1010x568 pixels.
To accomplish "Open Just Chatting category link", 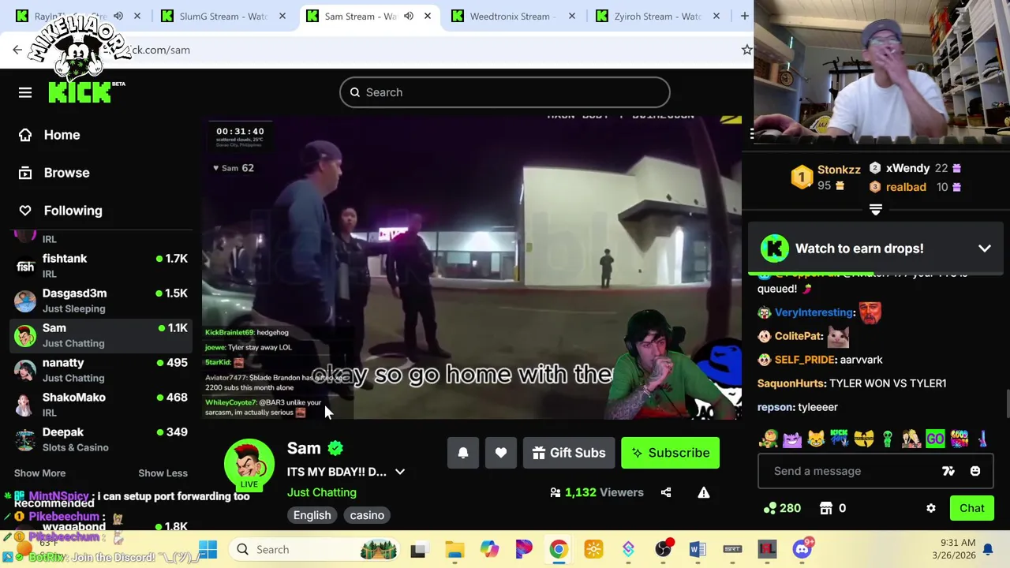I will pyautogui.click(x=322, y=492).
